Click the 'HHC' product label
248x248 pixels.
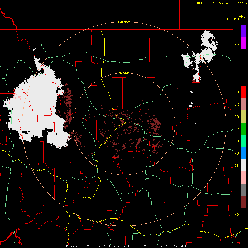(242, 17)
